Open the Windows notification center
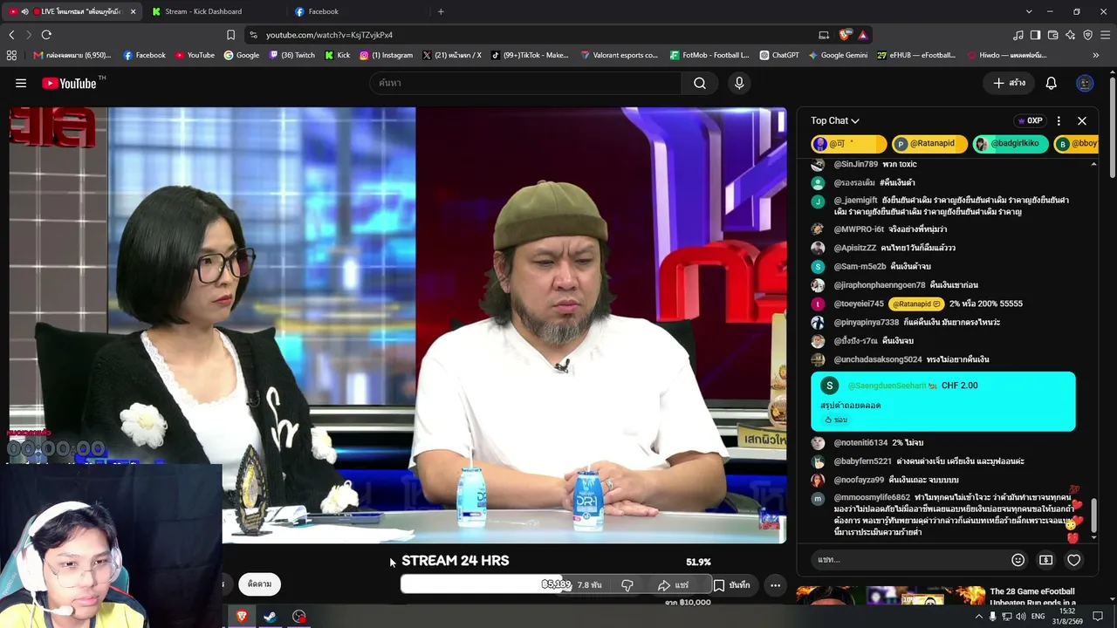 [x=1098, y=617]
